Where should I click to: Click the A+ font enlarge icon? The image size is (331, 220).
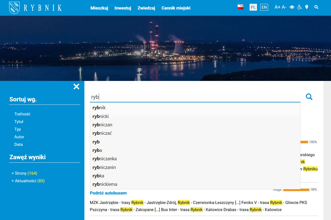277,7
